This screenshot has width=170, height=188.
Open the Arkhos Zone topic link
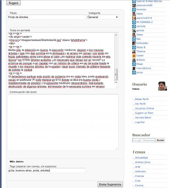click(142, 162)
